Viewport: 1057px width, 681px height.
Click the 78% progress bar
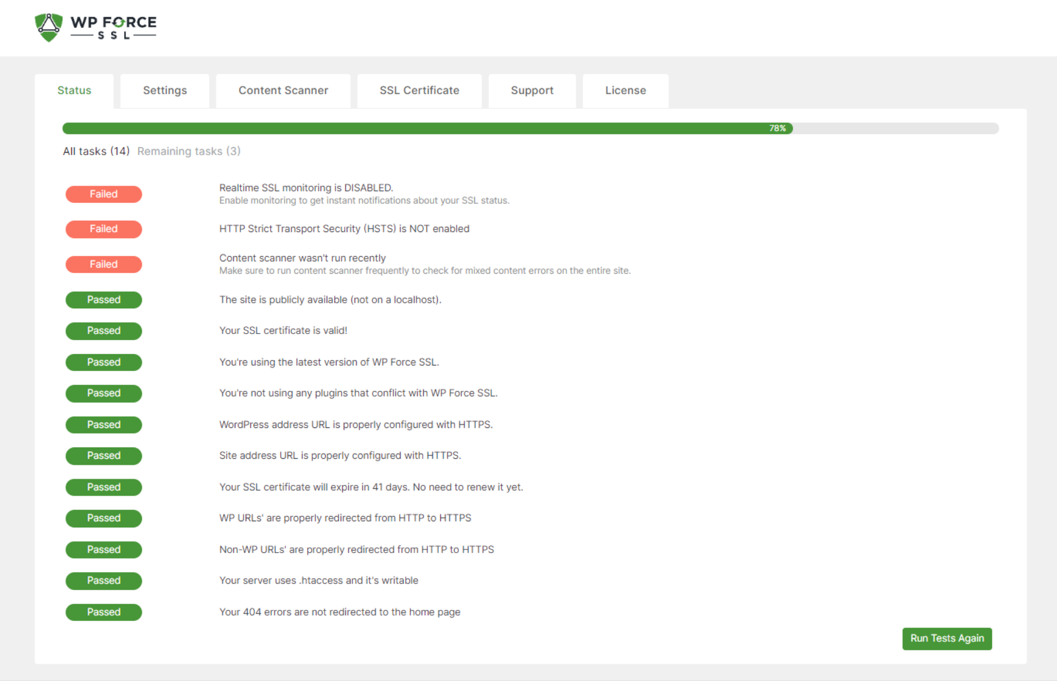(531, 128)
